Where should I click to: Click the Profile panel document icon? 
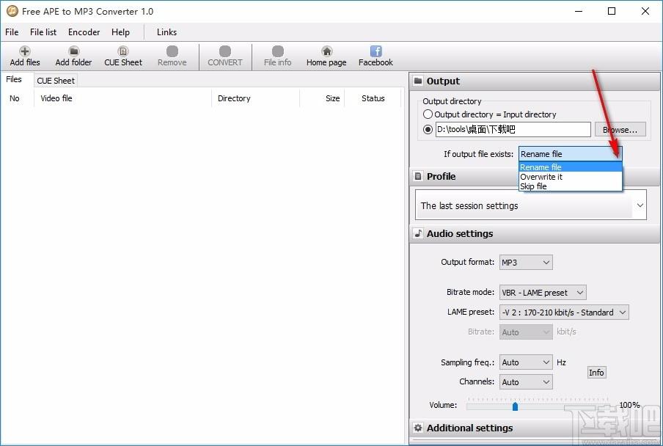click(x=418, y=176)
